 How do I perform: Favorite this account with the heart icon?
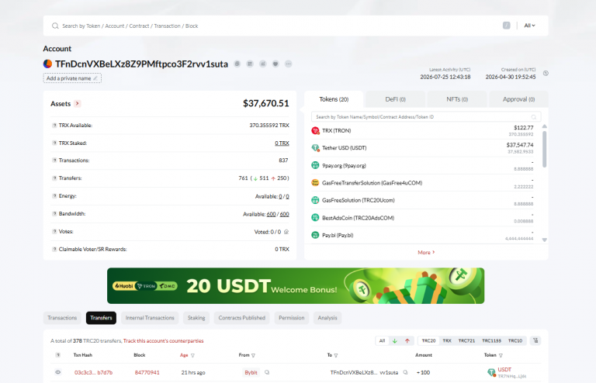pyautogui.click(x=275, y=64)
